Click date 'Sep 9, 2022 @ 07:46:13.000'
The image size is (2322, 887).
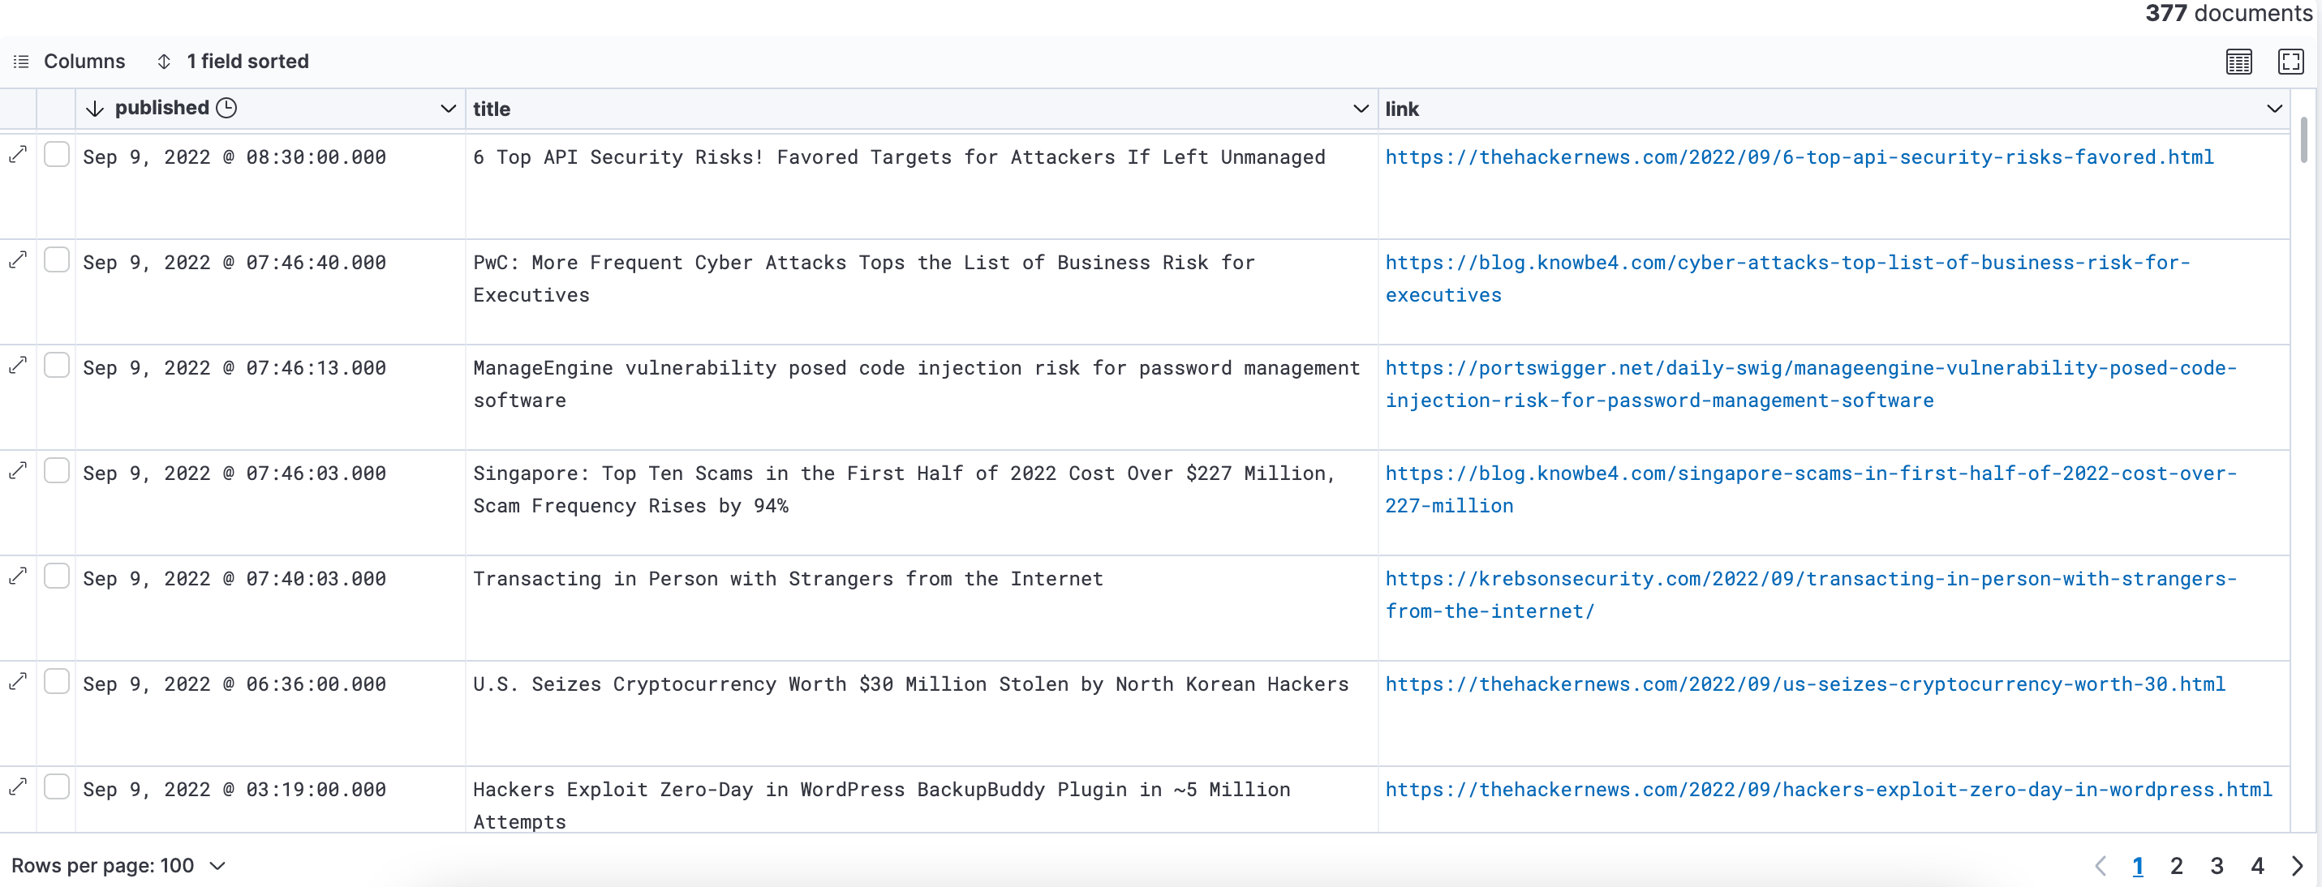click(234, 368)
